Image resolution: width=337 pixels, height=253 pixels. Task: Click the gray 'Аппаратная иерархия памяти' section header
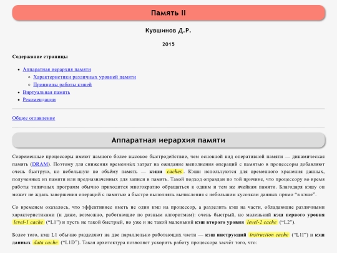pyautogui.click(x=168, y=141)
